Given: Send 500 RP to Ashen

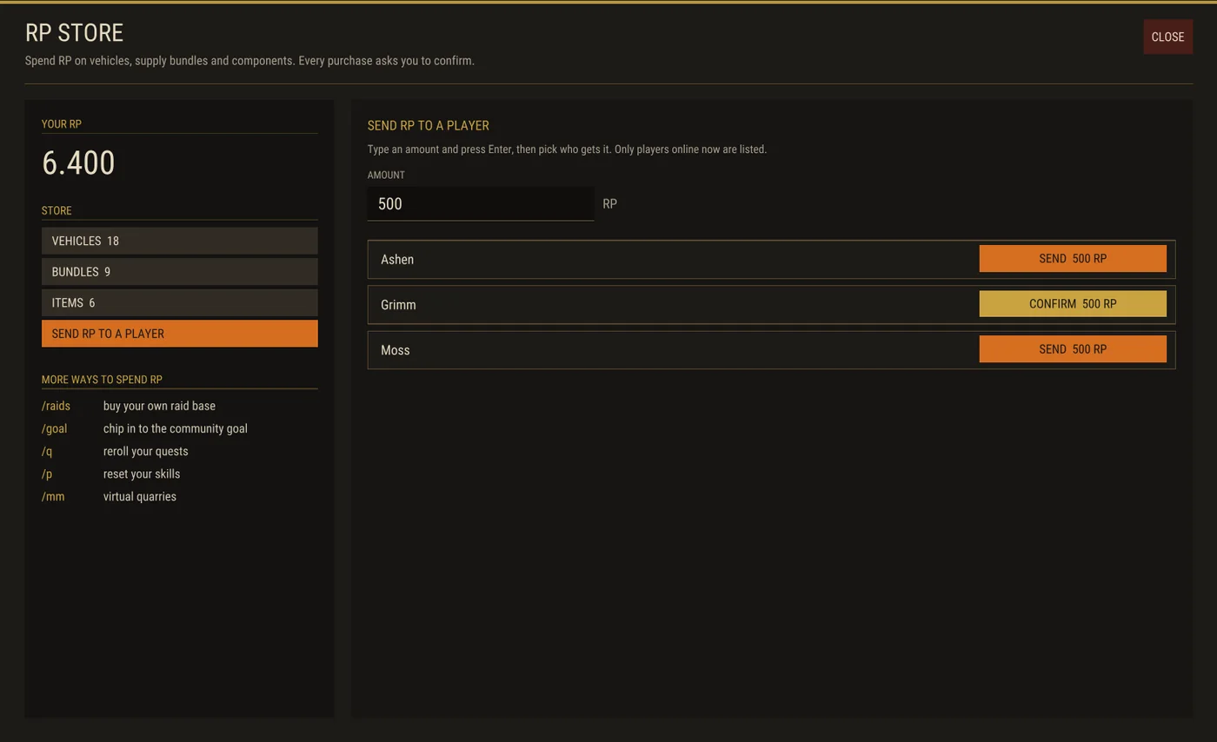Looking at the screenshot, I should point(1073,259).
